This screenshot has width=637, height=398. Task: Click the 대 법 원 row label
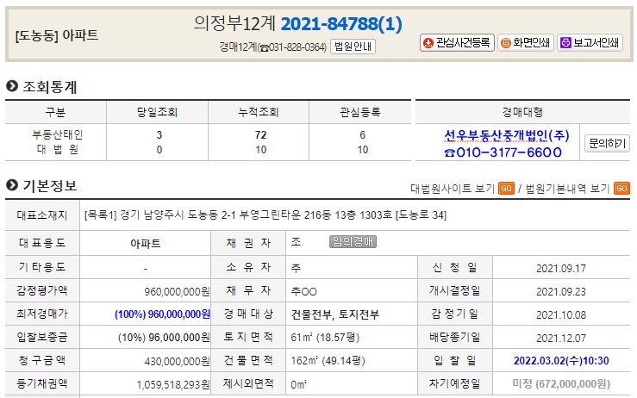pos(57,149)
